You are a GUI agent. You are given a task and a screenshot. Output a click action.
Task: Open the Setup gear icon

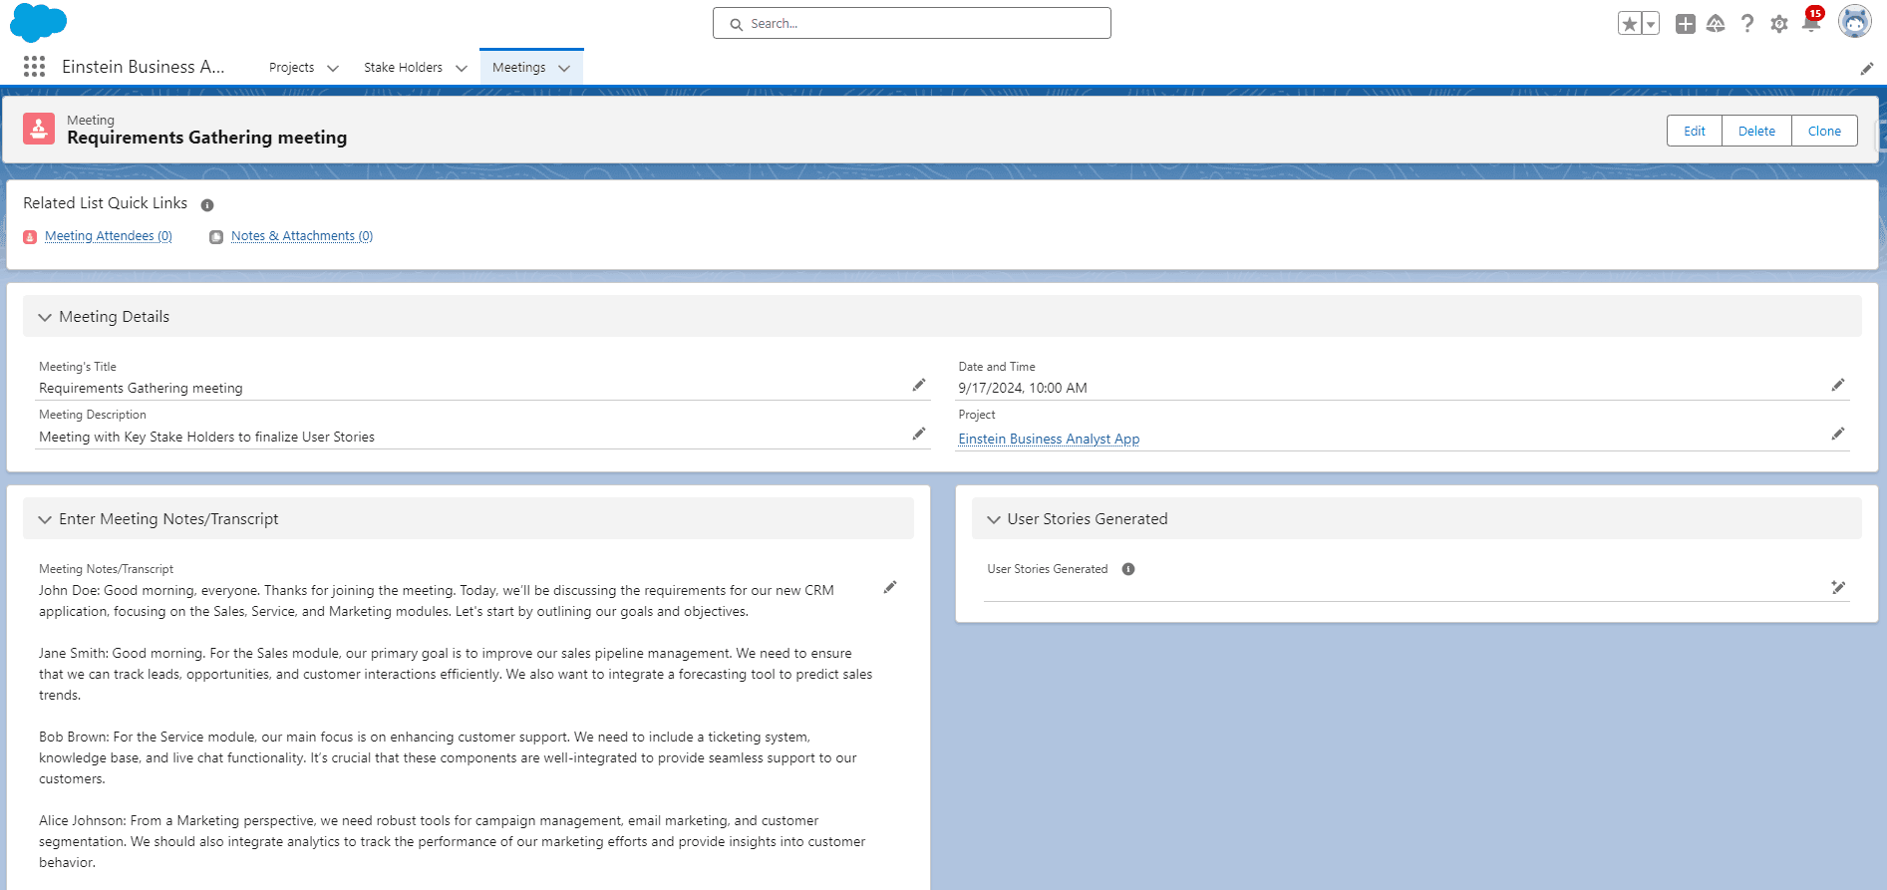1779,24
